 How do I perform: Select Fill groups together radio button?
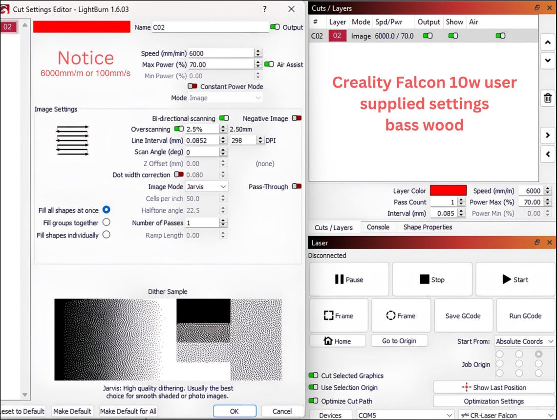106,222
